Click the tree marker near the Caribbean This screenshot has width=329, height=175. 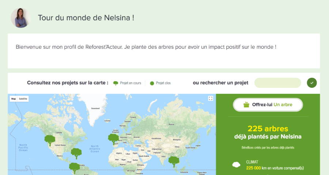coord(76,153)
